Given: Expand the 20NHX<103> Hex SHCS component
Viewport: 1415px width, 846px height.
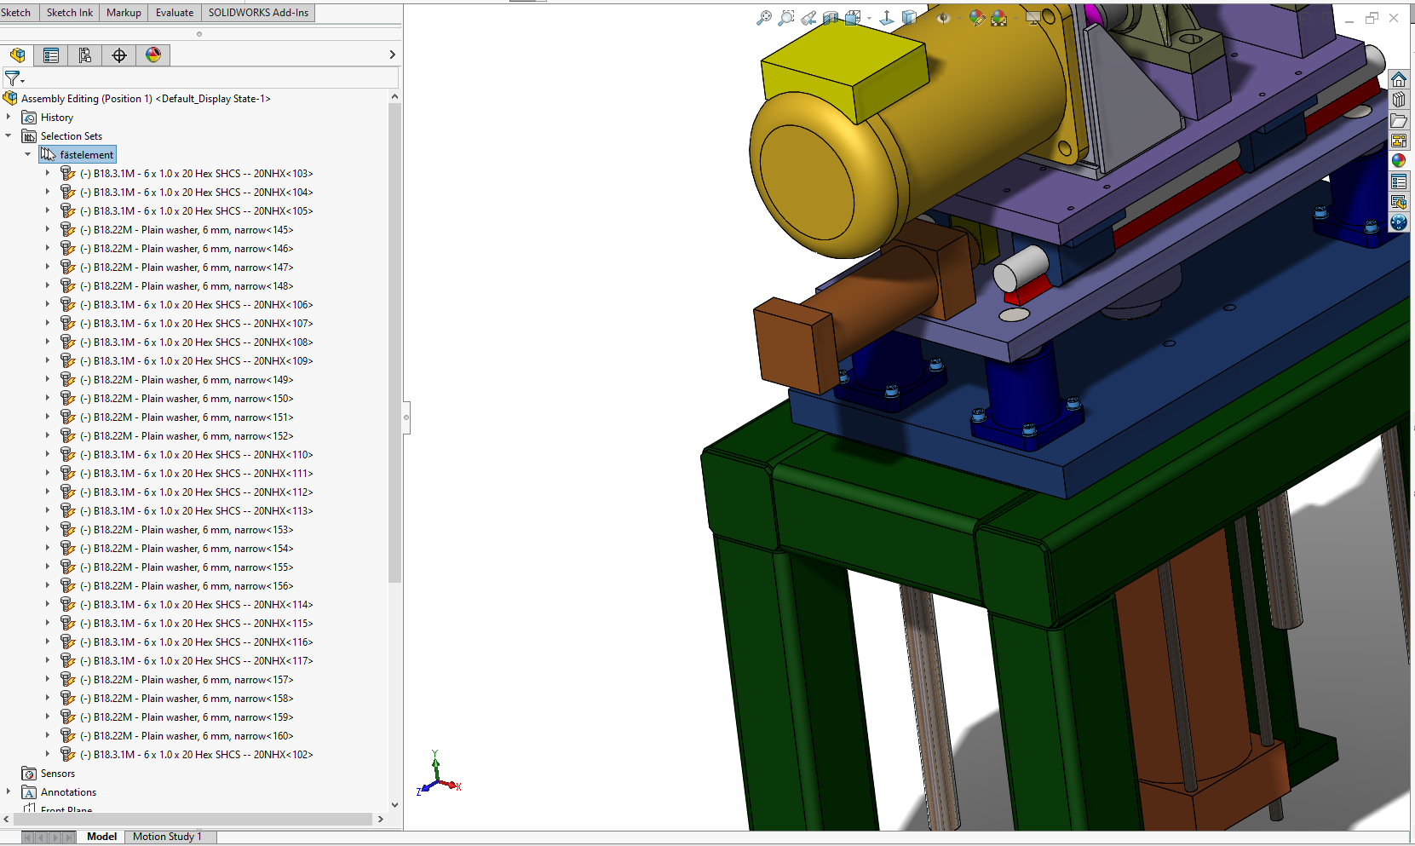Looking at the screenshot, I should click(48, 174).
